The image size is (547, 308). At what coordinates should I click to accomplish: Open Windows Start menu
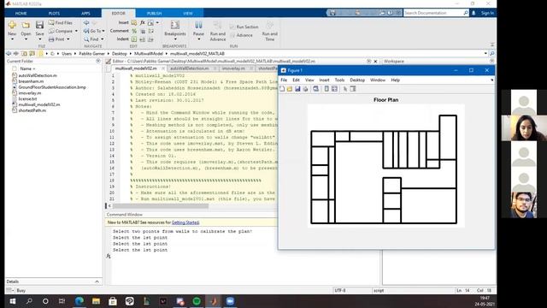pos(13,301)
